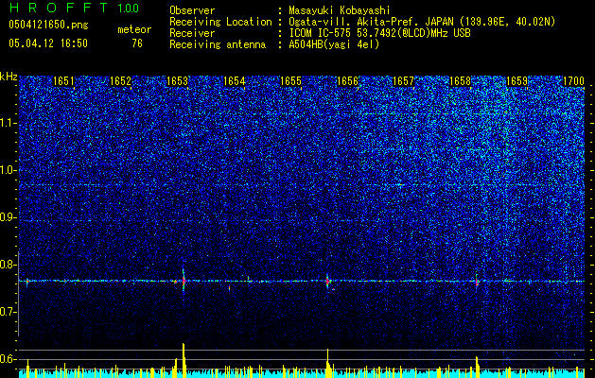Click the kHz axis unit label
Screen dimensions: 595x378
point(9,77)
